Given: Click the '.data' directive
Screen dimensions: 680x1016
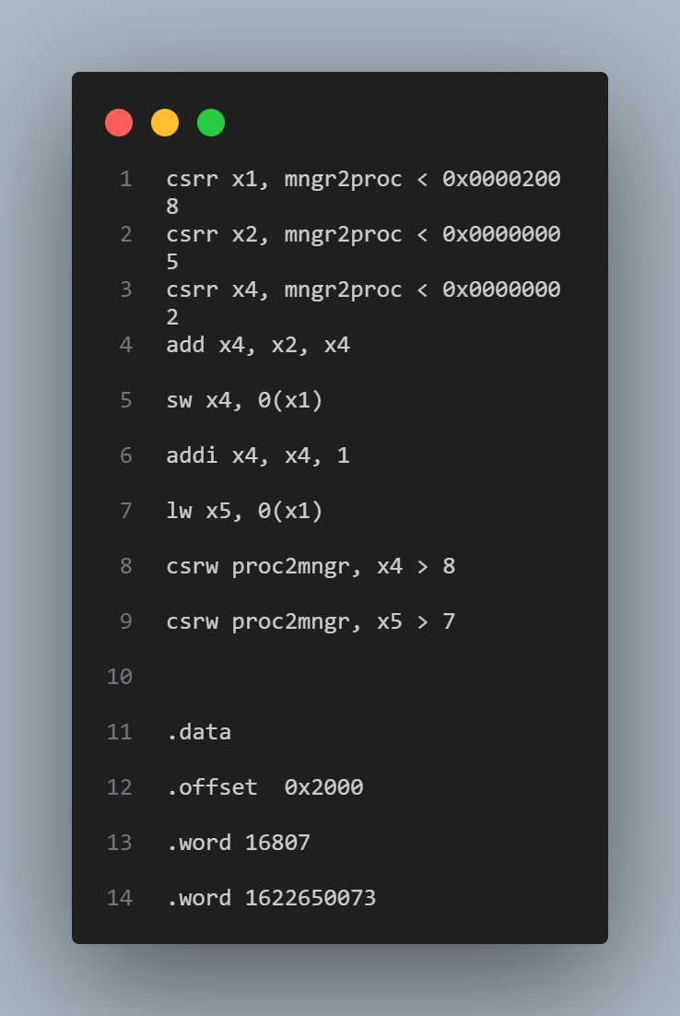Looking at the screenshot, I should point(199,731).
